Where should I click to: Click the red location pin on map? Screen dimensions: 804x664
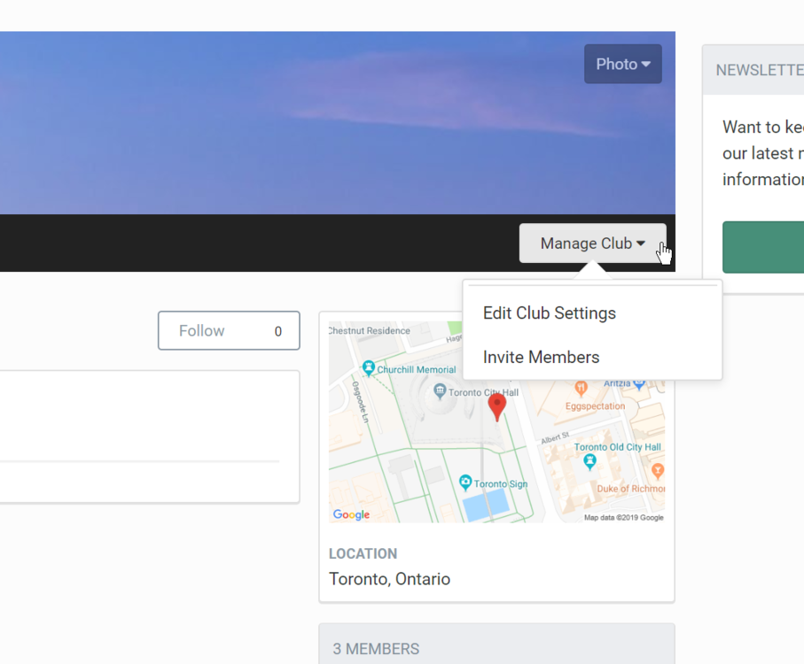(x=497, y=406)
